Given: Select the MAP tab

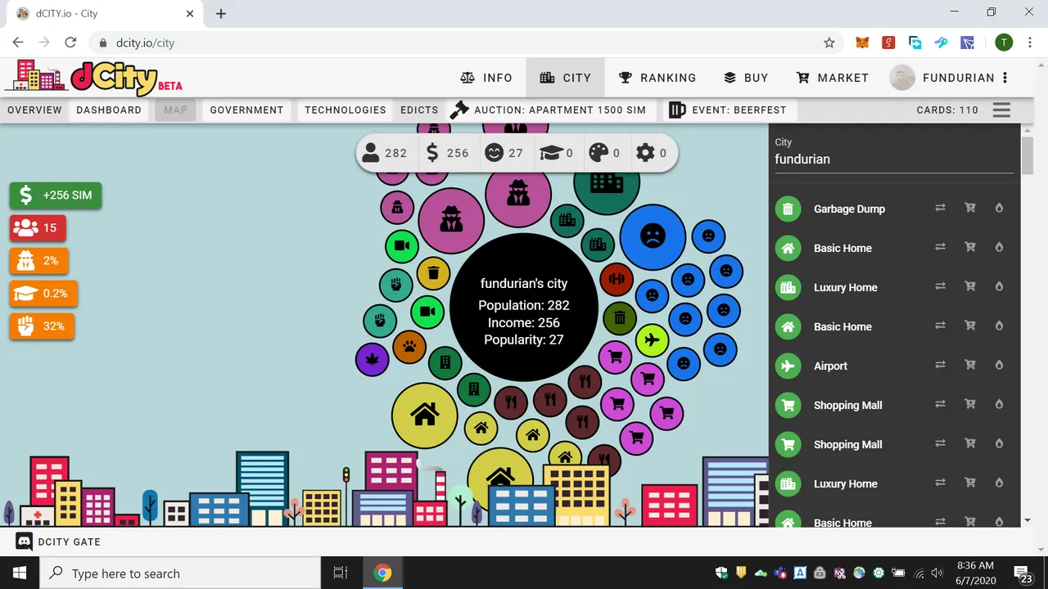Looking at the screenshot, I should coord(175,110).
